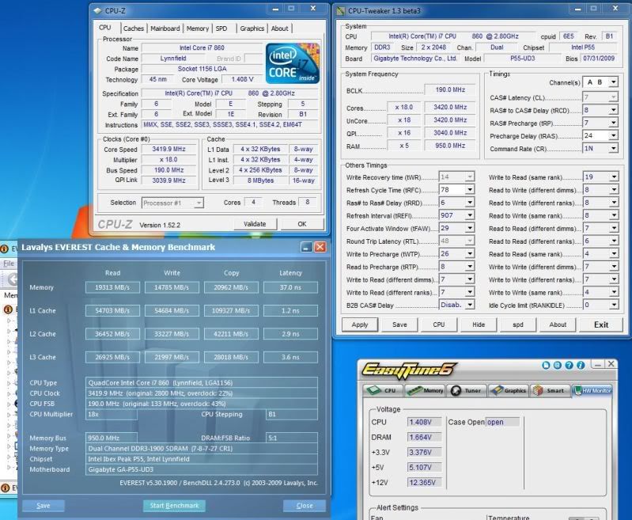Click the About button in CPU-Tweaker
Screen dimensions: 632x520
(558, 325)
